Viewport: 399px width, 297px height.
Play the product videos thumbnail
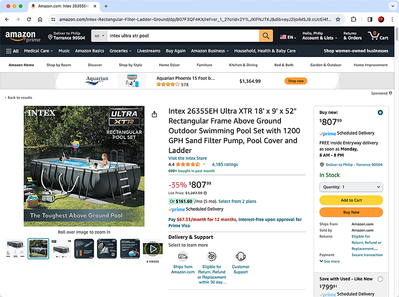(153, 249)
